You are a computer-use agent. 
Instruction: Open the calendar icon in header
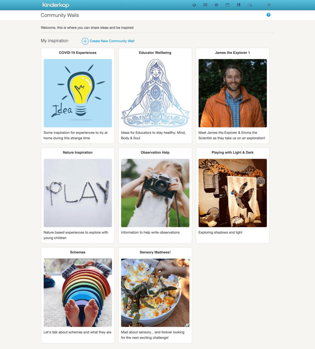click(x=227, y=5)
